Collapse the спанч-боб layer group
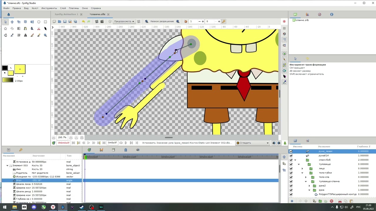The height and width of the screenshot is (211, 376). [295, 160]
